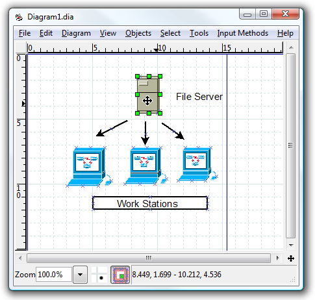Click the scroll right arrow

click(277, 258)
